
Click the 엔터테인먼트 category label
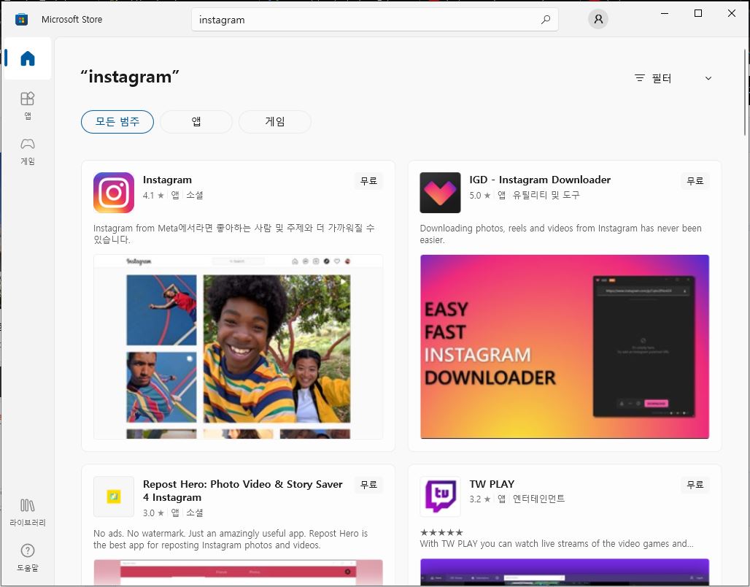[538, 499]
